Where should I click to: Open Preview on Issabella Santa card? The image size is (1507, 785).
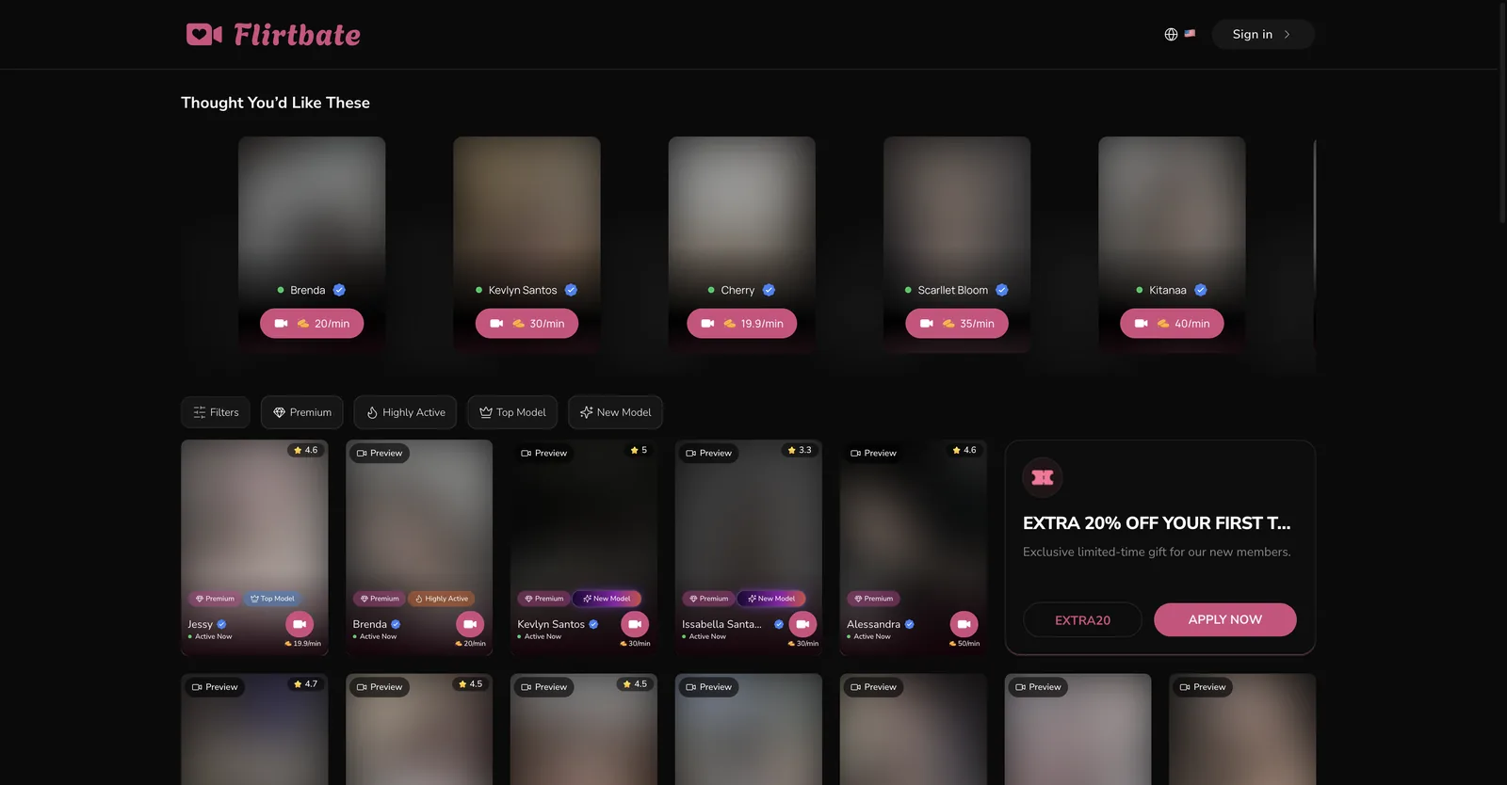click(x=709, y=453)
